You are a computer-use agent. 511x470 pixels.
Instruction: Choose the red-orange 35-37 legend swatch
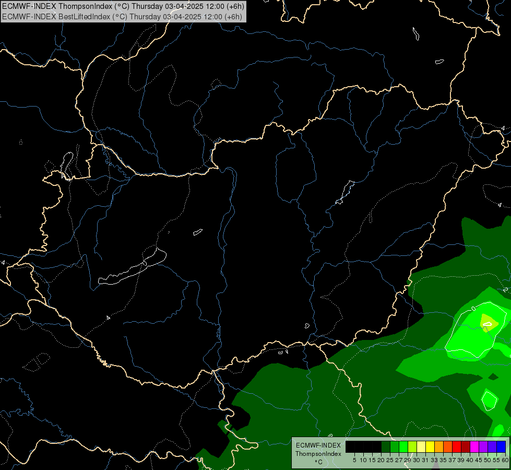pos(448,446)
